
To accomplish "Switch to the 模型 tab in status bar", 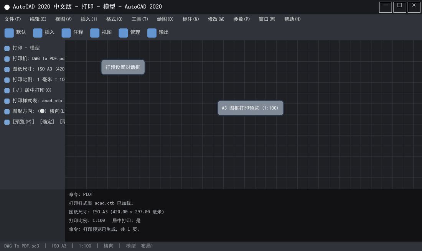I will (131, 246).
